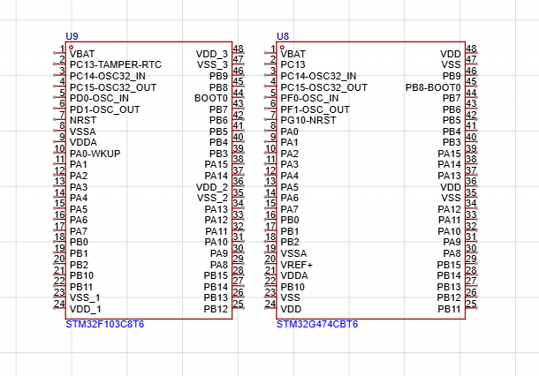Select PB2 label on U9

[x=79, y=265]
